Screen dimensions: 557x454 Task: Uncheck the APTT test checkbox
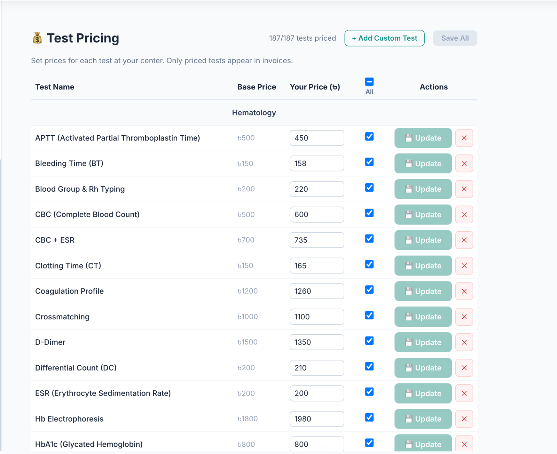click(369, 136)
